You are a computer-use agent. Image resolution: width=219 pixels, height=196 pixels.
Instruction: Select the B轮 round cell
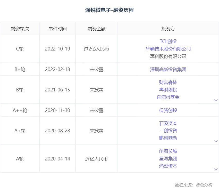20,90
